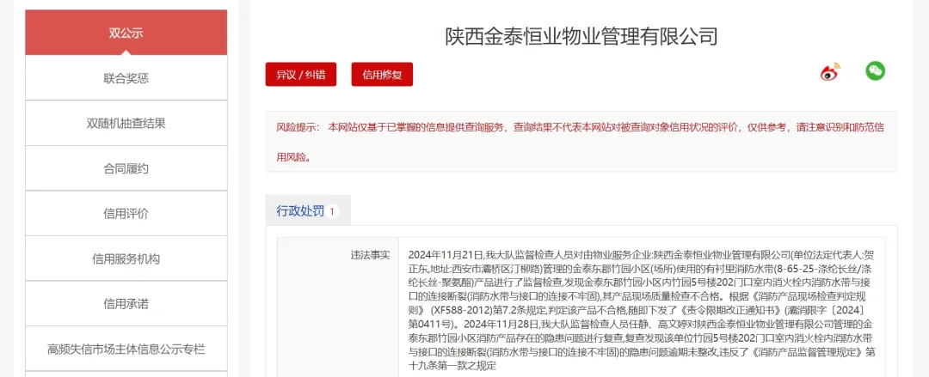This screenshot has height=377, width=929.
Task: Click the count badge 1 on 行政处罚
Action: click(332, 211)
